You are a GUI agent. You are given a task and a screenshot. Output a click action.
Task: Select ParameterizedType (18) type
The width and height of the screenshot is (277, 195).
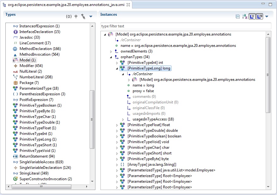click(x=39, y=88)
